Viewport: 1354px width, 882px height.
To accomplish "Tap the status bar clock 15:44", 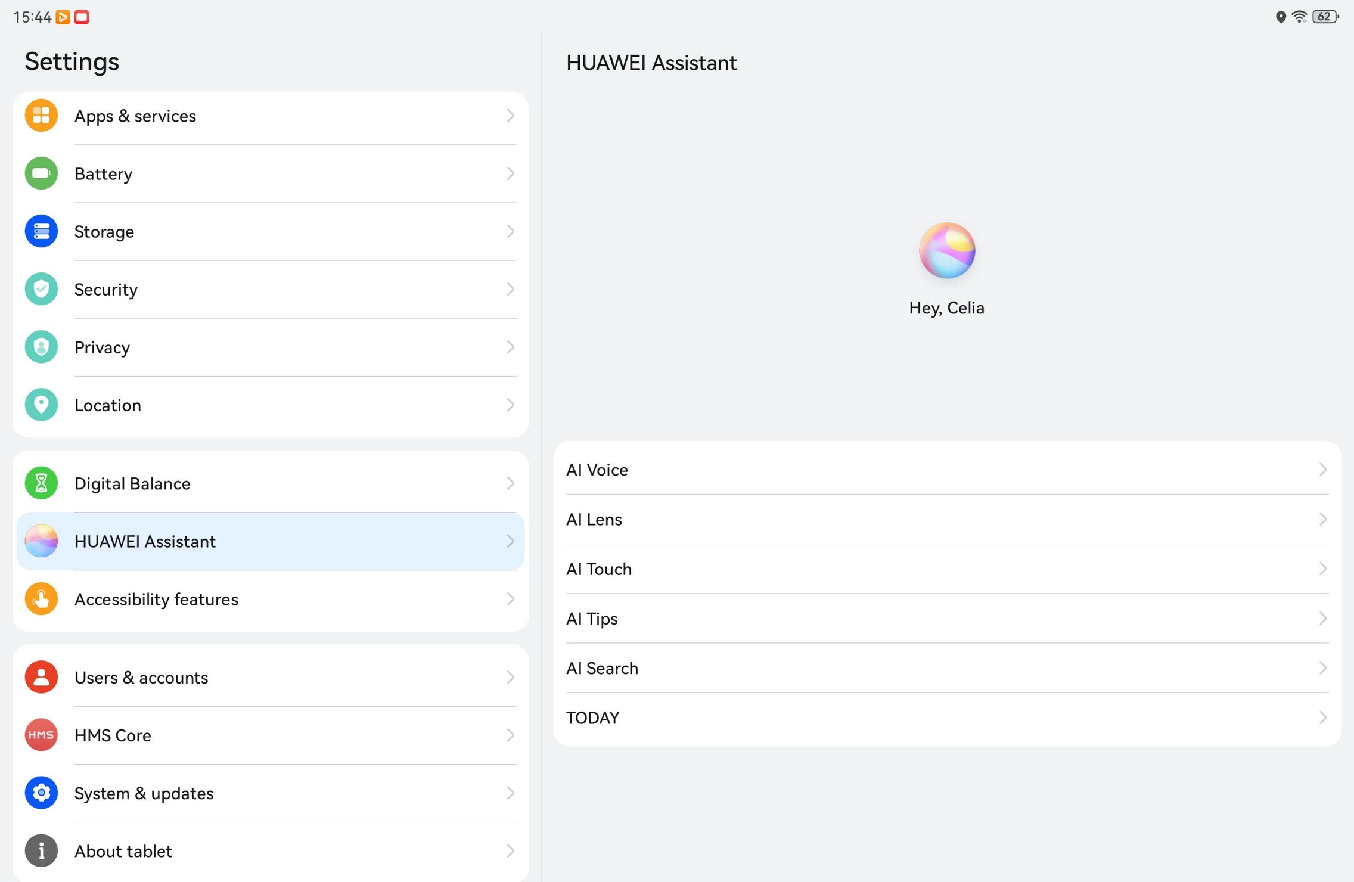I will pyautogui.click(x=32, y=17).
